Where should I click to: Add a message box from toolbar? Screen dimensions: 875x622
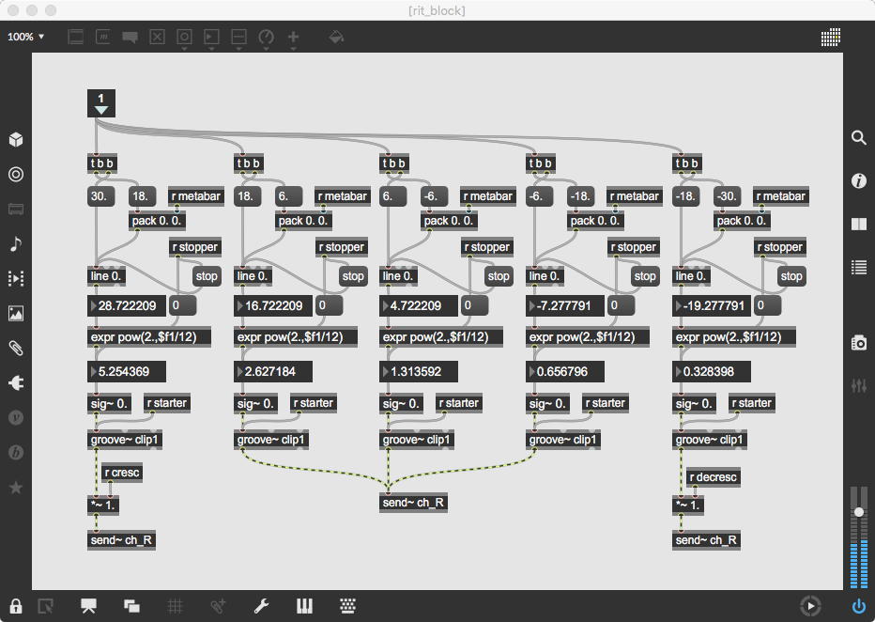pyautogui.click(x=102, y=38)
